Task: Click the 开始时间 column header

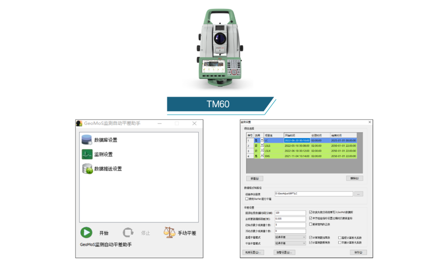Action: [x=297, y=136]
